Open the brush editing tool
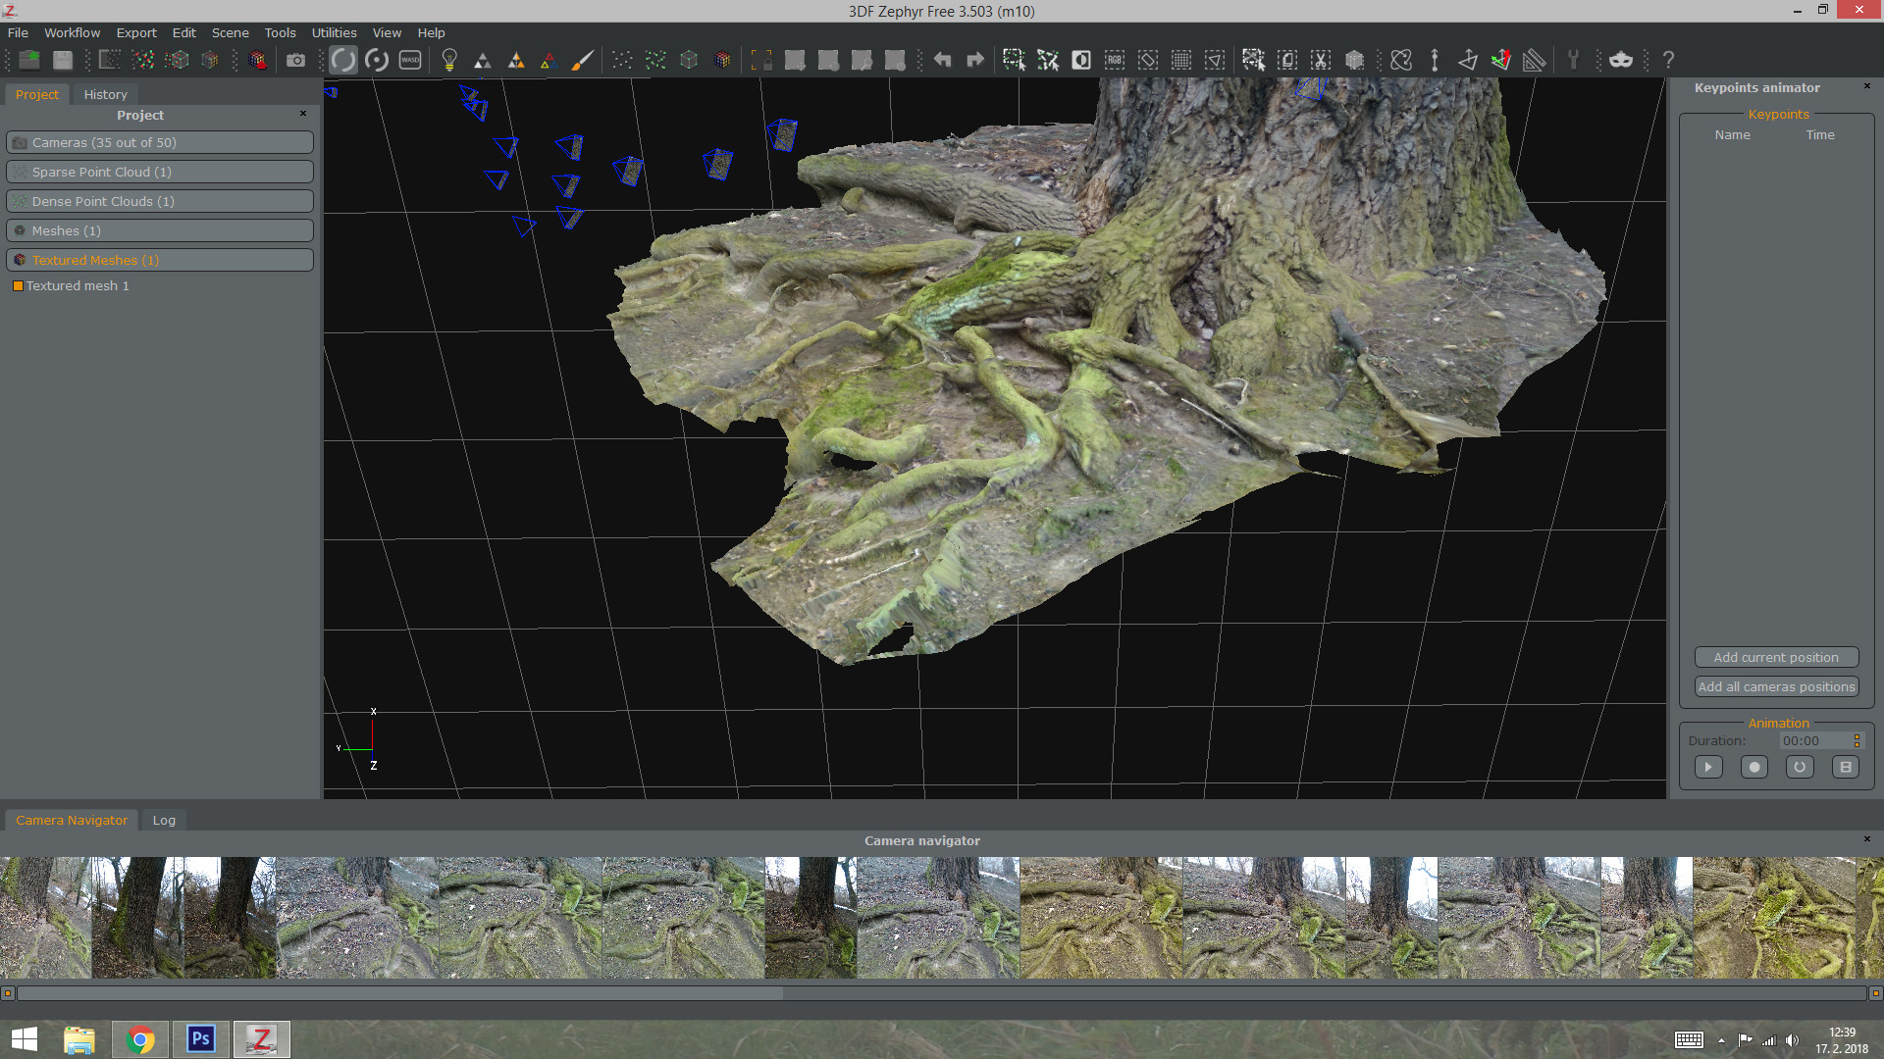This screenshot has width=1884, height=1059. pyautogui.click(x=582, y=59)
